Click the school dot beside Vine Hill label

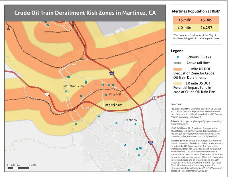[x=106, y=95]
